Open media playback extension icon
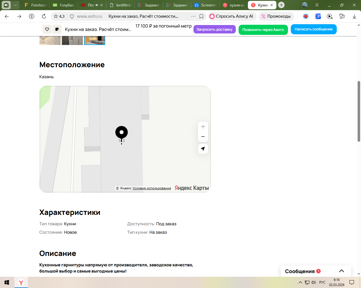This screenshot has height=288, width=361. coord(330,16)
